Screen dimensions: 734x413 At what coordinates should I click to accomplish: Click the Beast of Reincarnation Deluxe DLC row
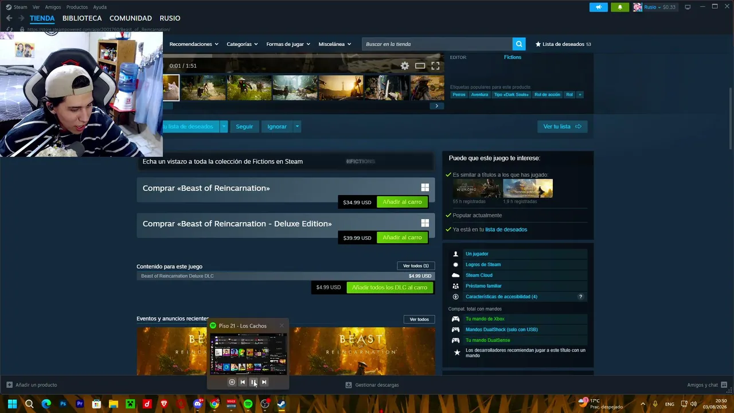286,276
